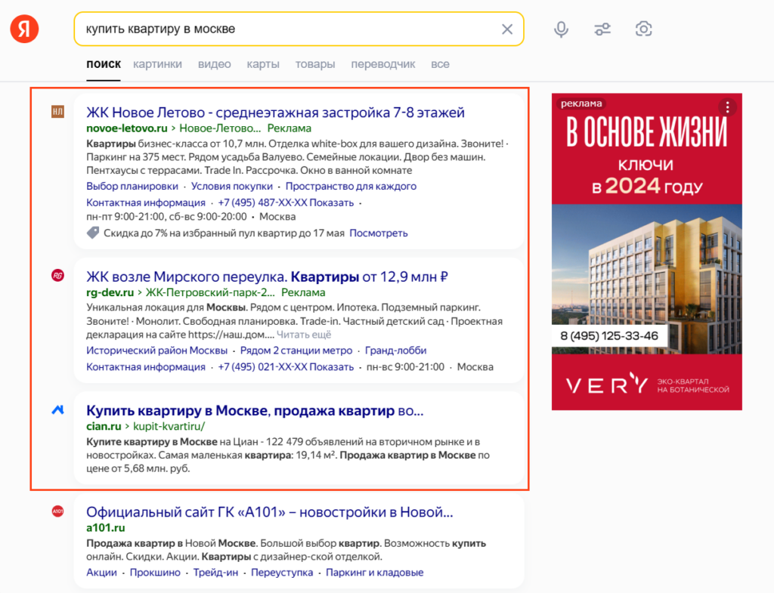Select the поиск tab
Viewport: 774px width, 593px height.
click(x=104, y=64)
